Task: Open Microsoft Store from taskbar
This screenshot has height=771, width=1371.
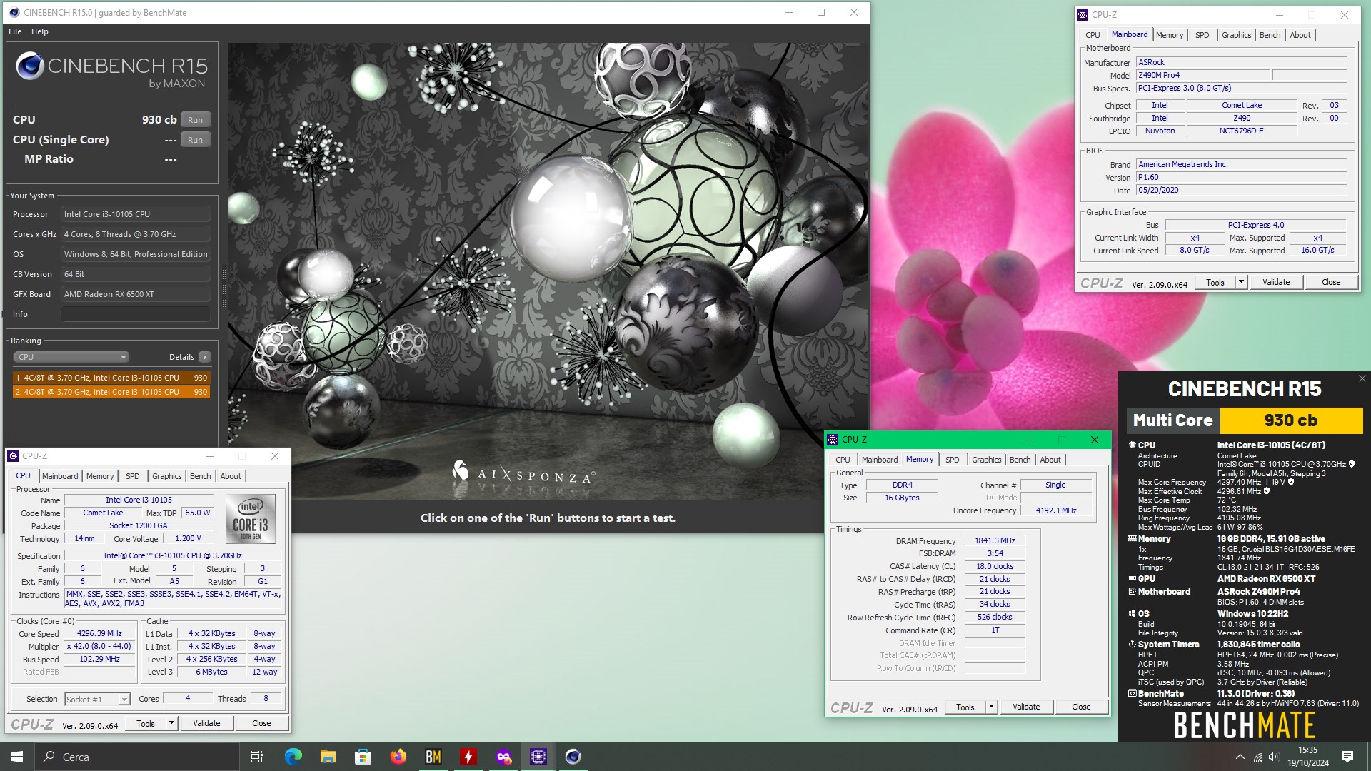Action: (x=363, y=757)
